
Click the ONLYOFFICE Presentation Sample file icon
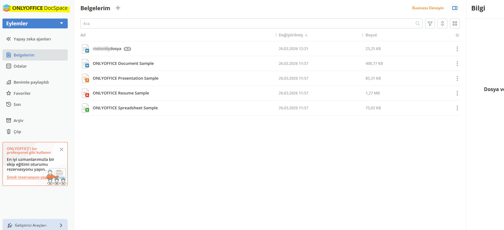click(x=85, y=78)
